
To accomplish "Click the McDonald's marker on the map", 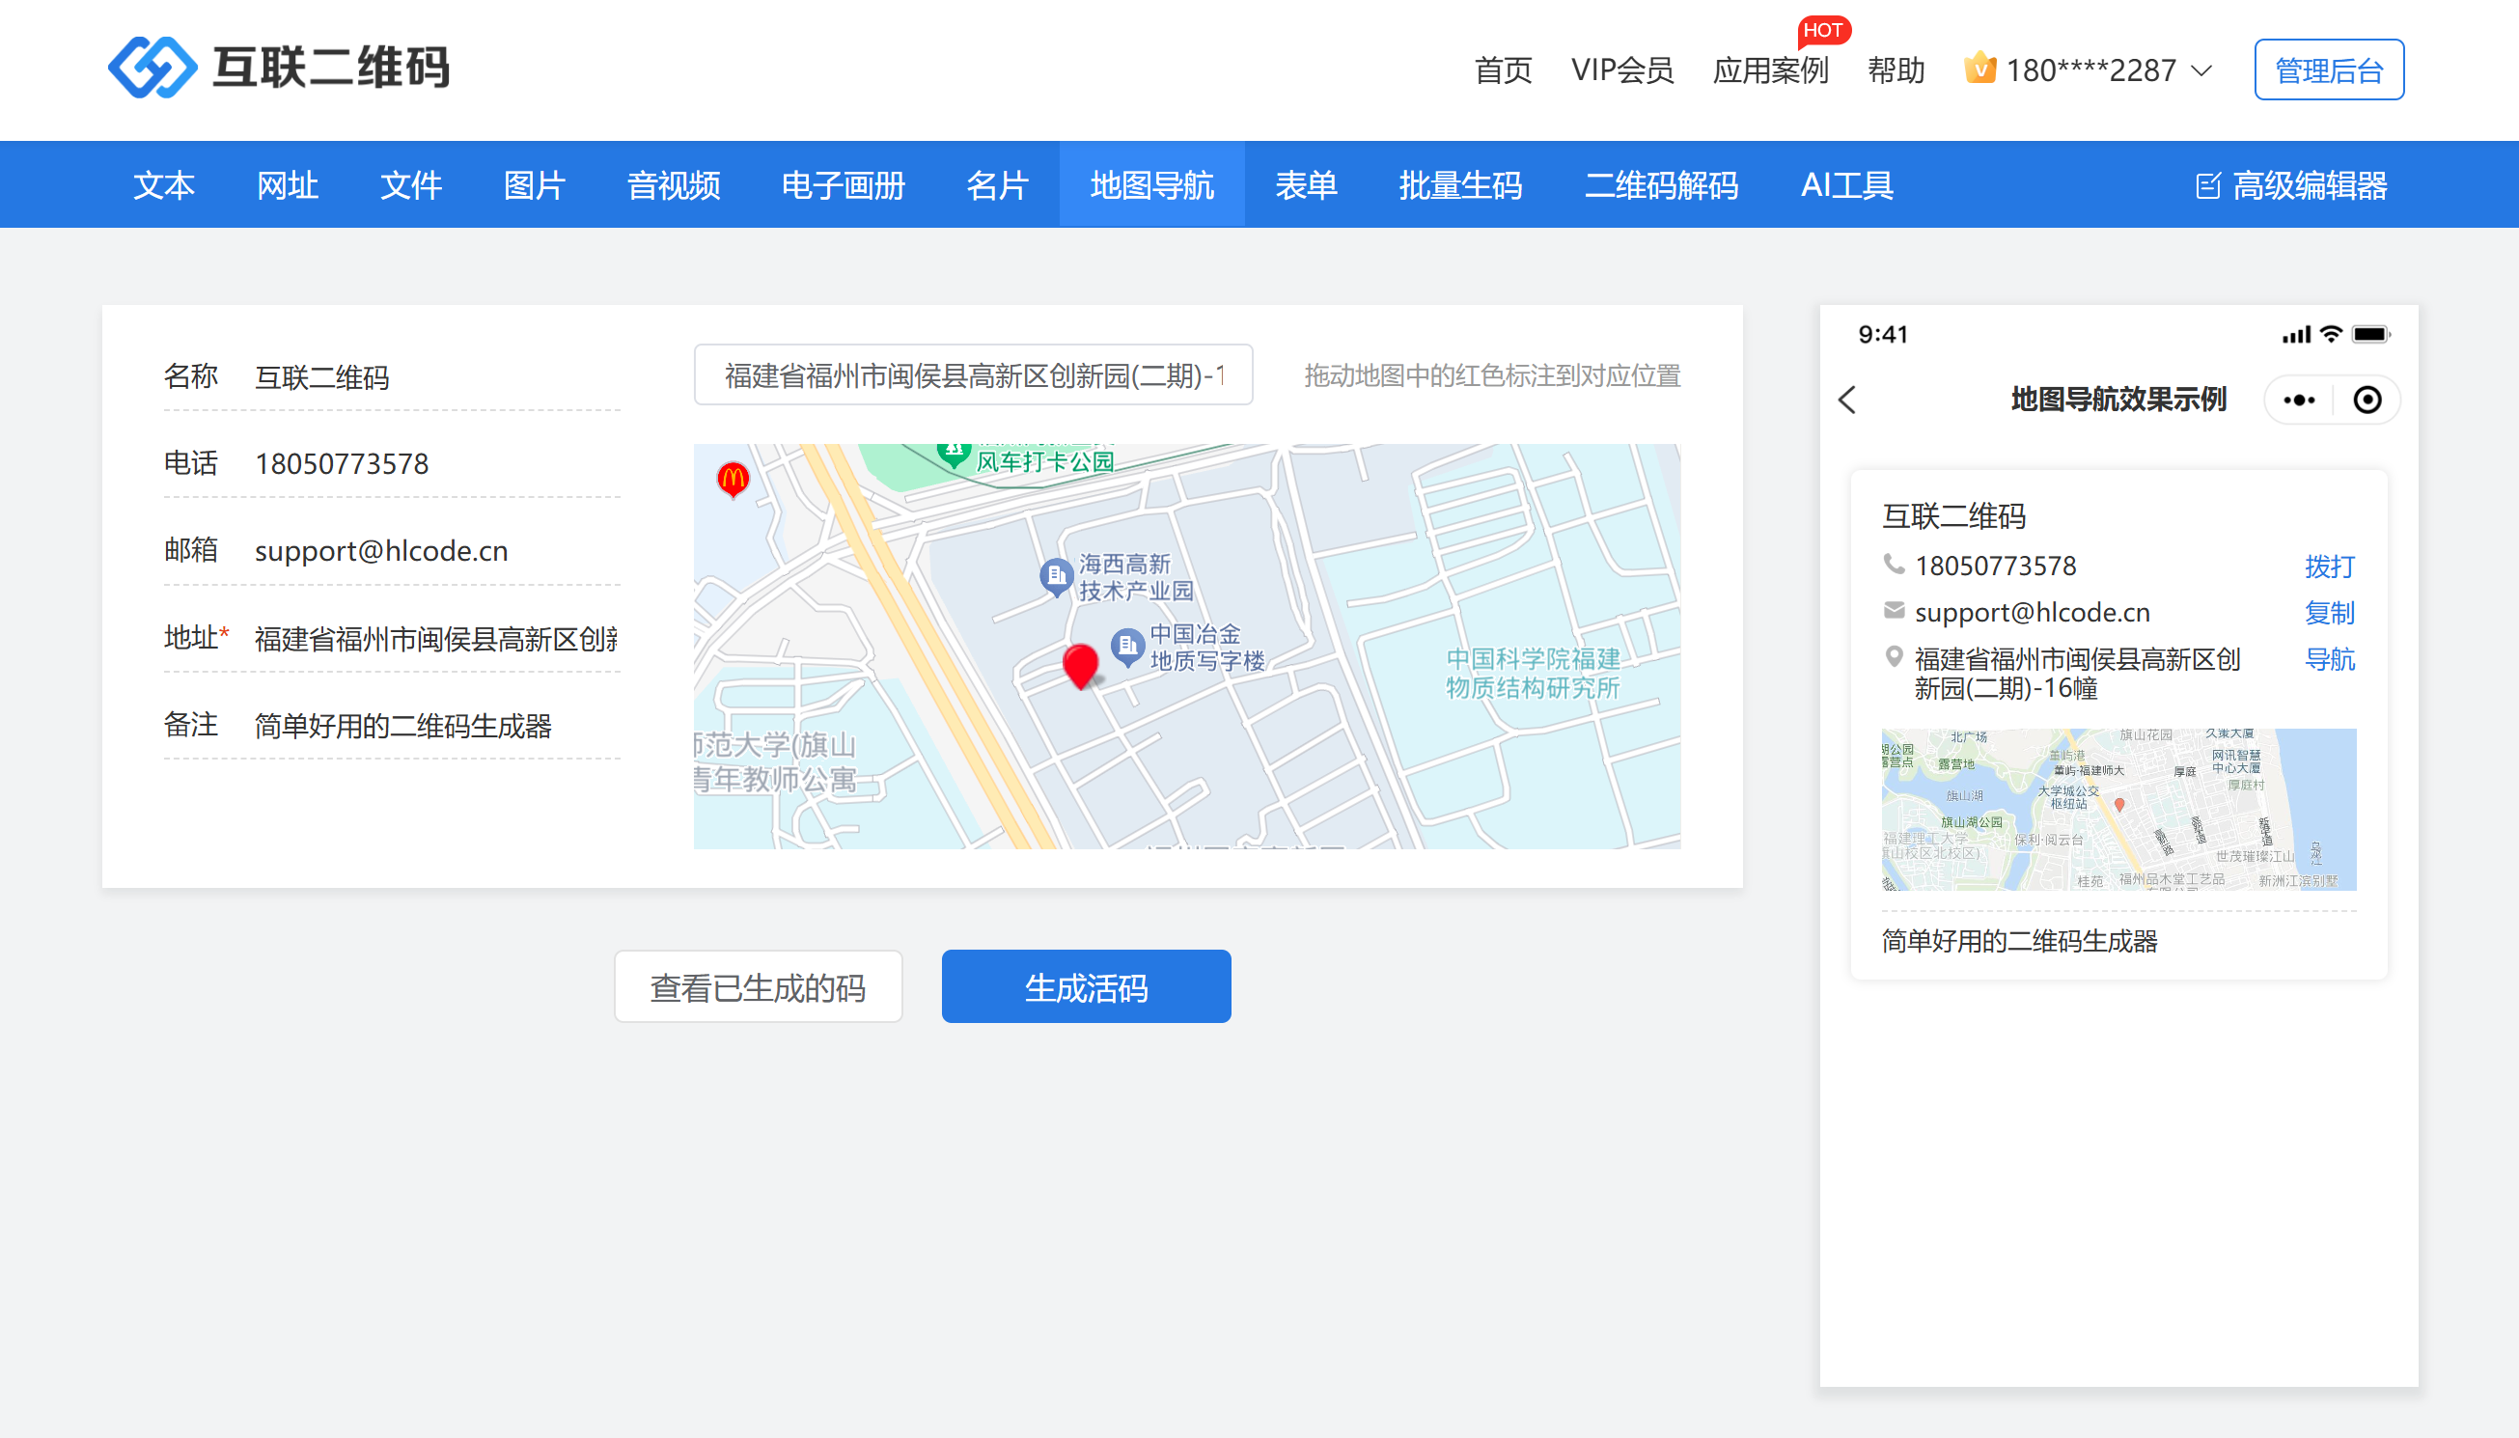I will tap(733, 480).
